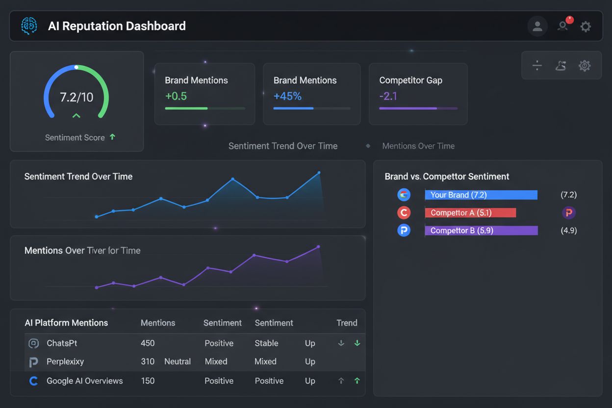The height and width of the screenshot is (408, 612).
Task: Click the divide icon in the top-right toolbar
Action: (537, 65)
